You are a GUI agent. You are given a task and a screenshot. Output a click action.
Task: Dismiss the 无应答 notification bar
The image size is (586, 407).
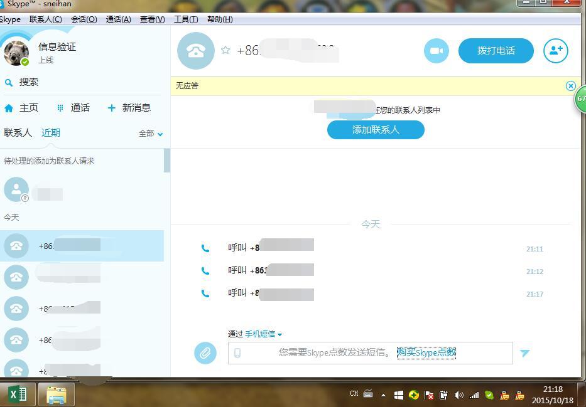(x=570, y=86)
